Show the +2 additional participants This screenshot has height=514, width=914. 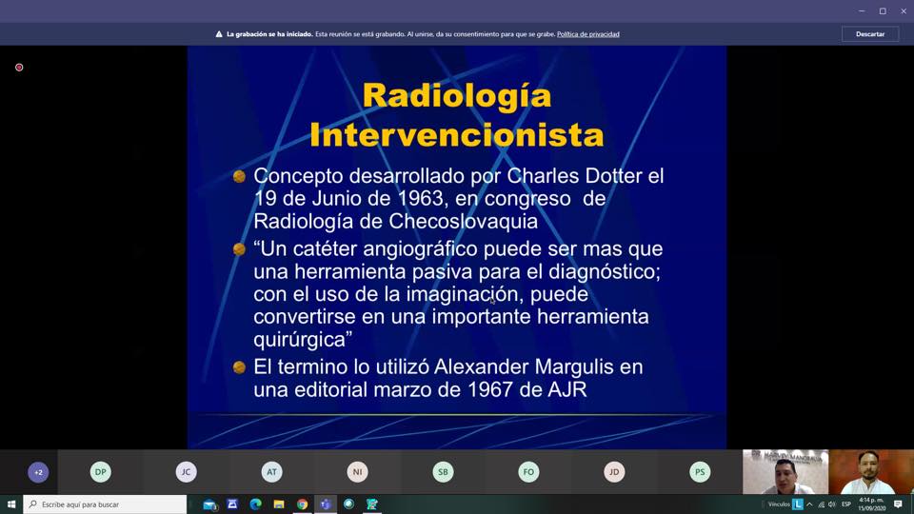(38, 472)
